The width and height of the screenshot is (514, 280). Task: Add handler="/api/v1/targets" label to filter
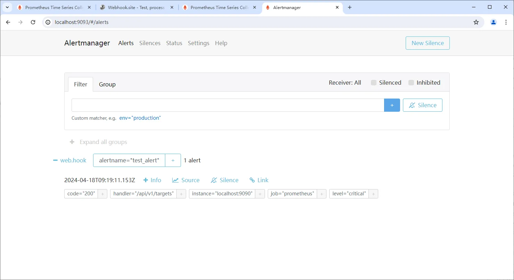coord(181,194)
